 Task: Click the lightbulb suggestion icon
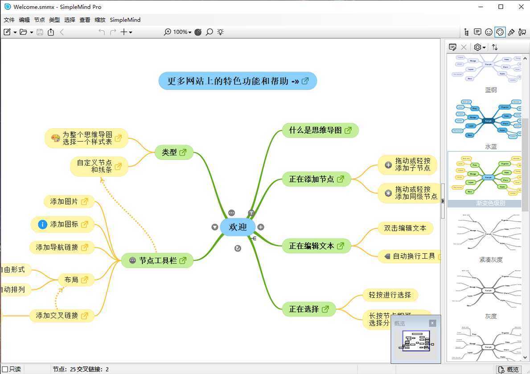pyautogui.click(x=220, y=32)
